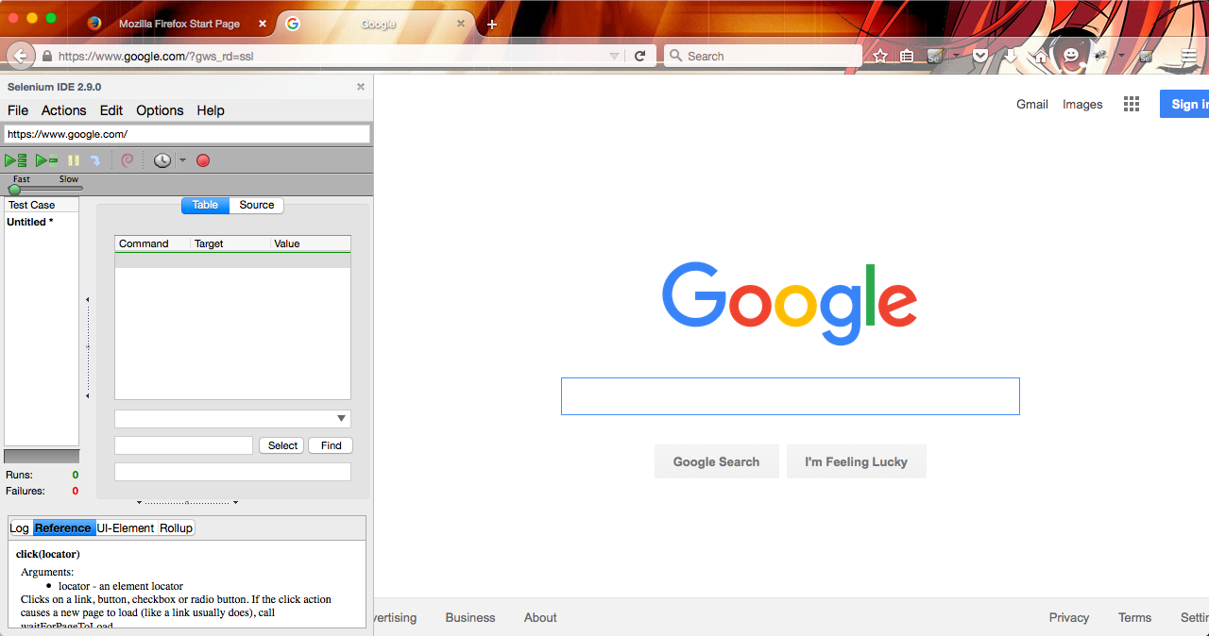This screenshot has width=1209, height=636.
Task: Click the rollup rules swirl icon
Action: tap(128, 160)
